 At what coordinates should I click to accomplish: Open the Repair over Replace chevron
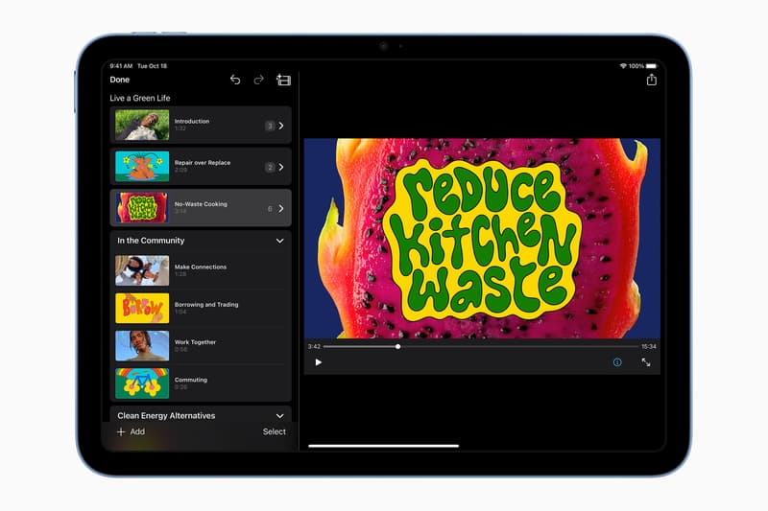281,167
